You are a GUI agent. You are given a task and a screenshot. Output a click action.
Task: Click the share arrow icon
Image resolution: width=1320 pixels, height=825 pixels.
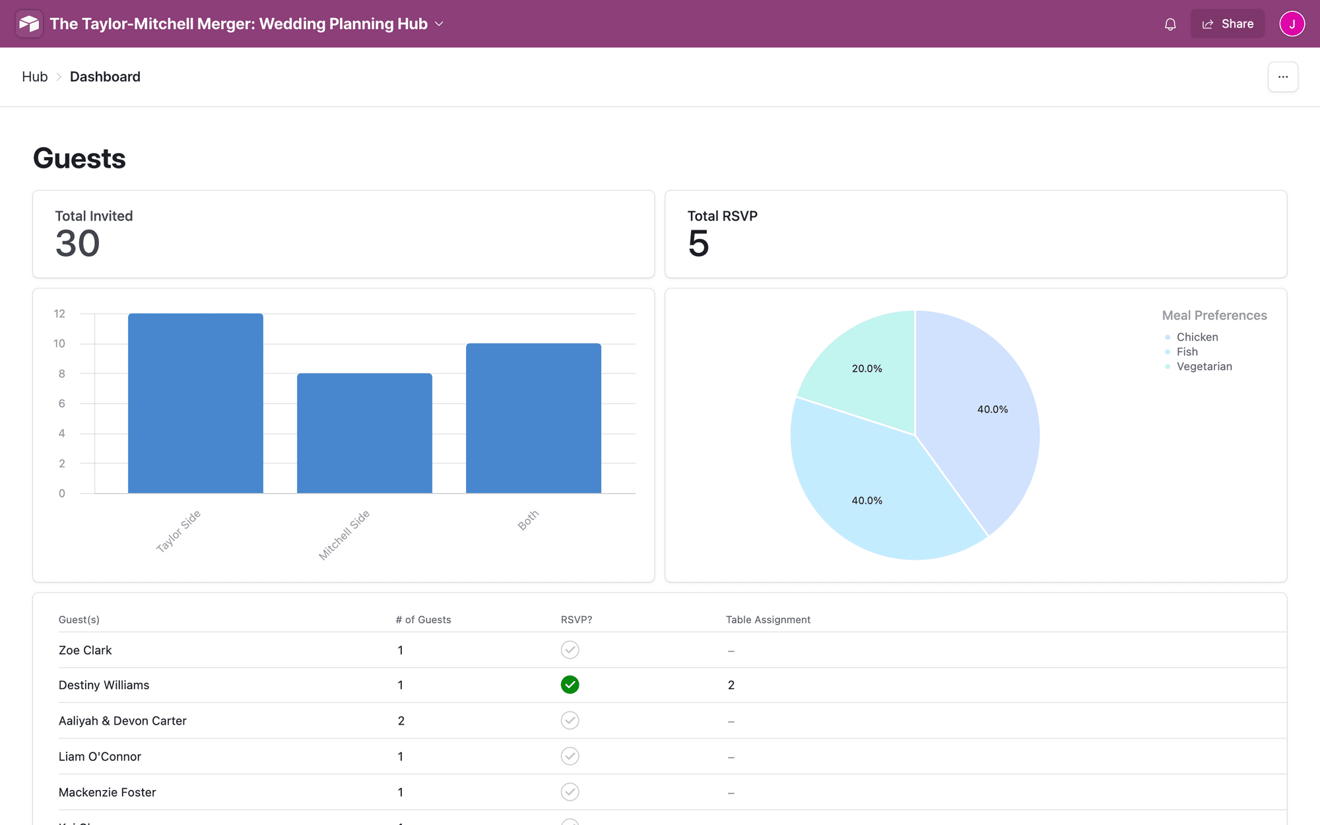1208,24
